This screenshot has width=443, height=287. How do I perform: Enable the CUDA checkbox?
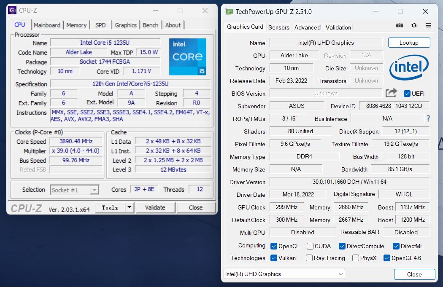tap(310, 246)
